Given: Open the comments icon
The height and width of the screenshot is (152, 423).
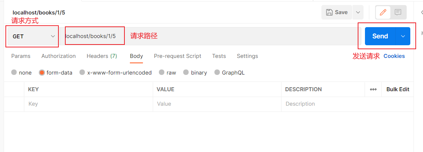Looking at the screenshot, I should click(x=398, y=12).
